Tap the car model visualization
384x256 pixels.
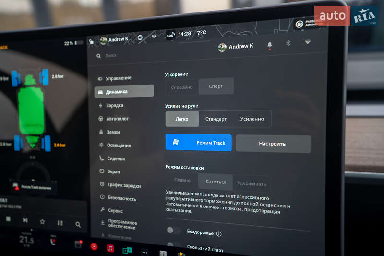point(31,110)
